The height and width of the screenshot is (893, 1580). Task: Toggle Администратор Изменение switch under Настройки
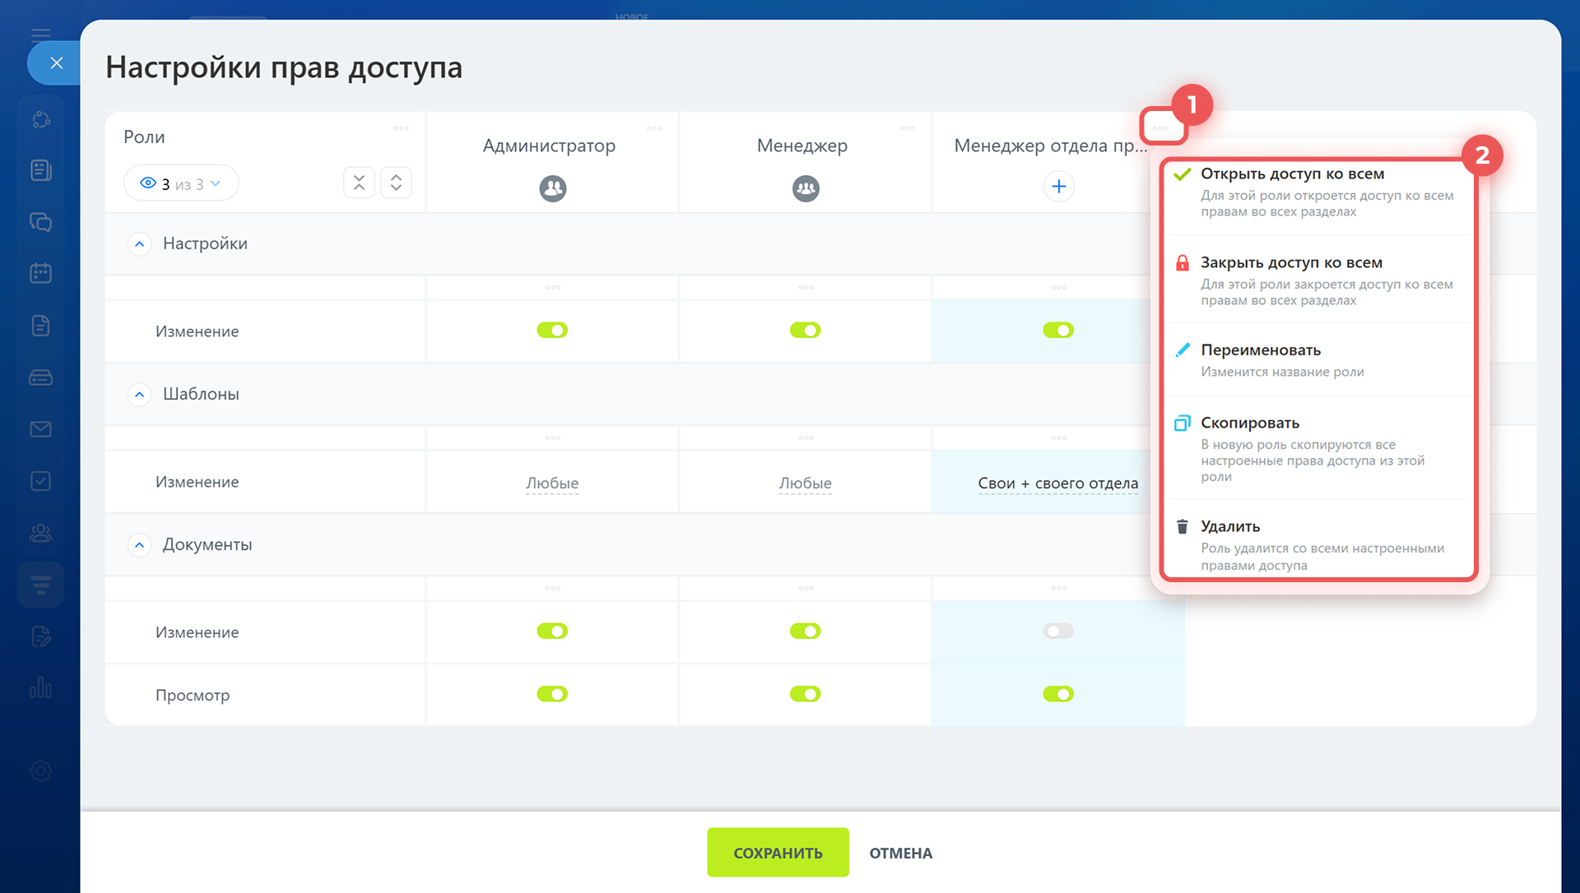coord(552,330)
